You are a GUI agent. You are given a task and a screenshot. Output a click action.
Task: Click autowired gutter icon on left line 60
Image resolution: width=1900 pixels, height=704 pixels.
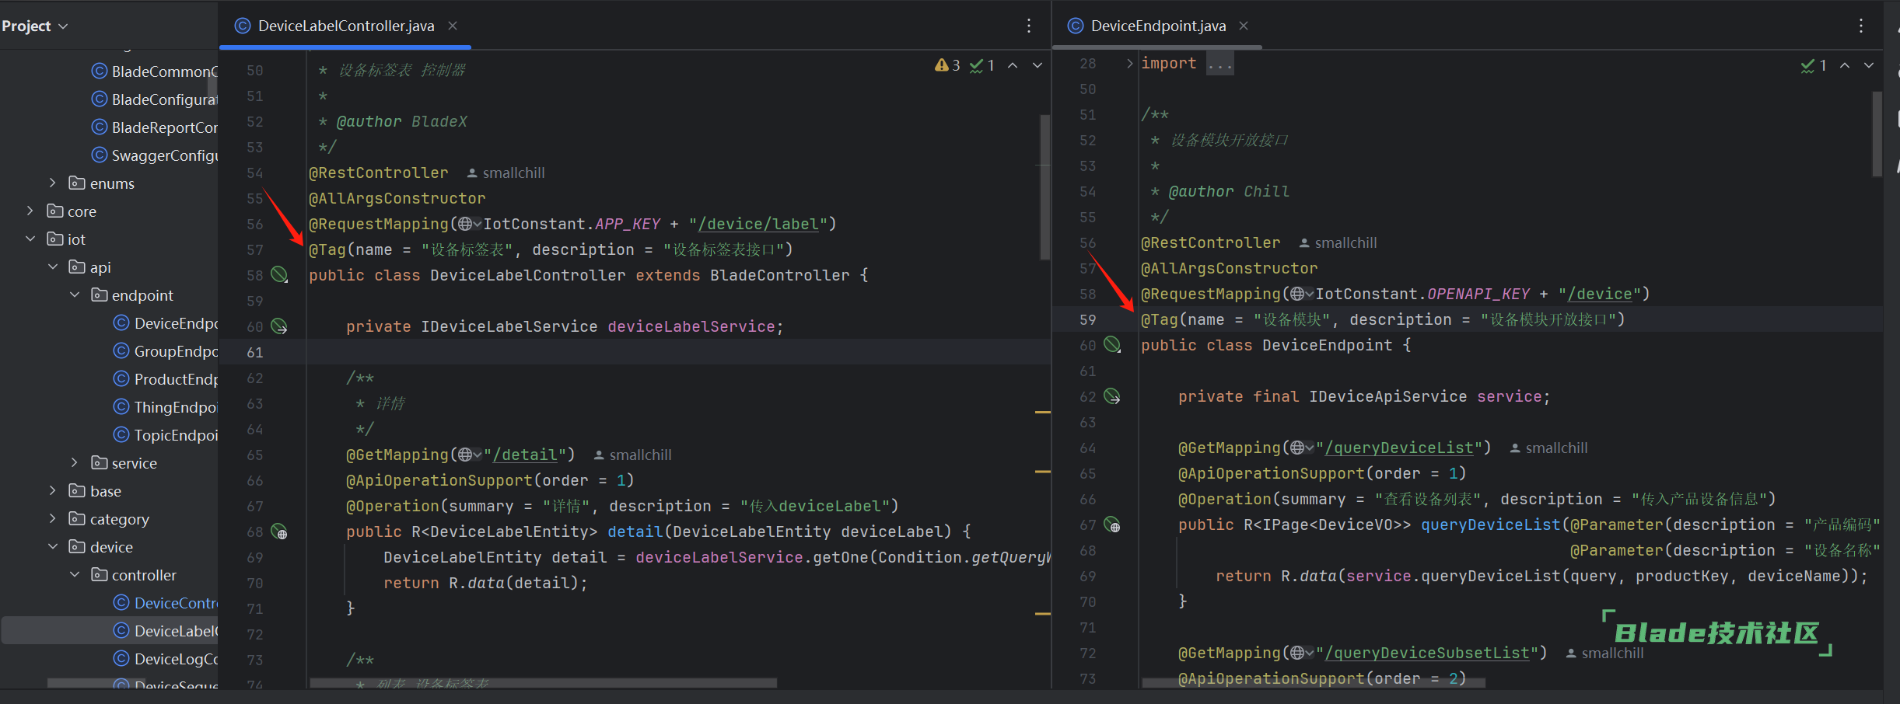(x=279, y=326)
